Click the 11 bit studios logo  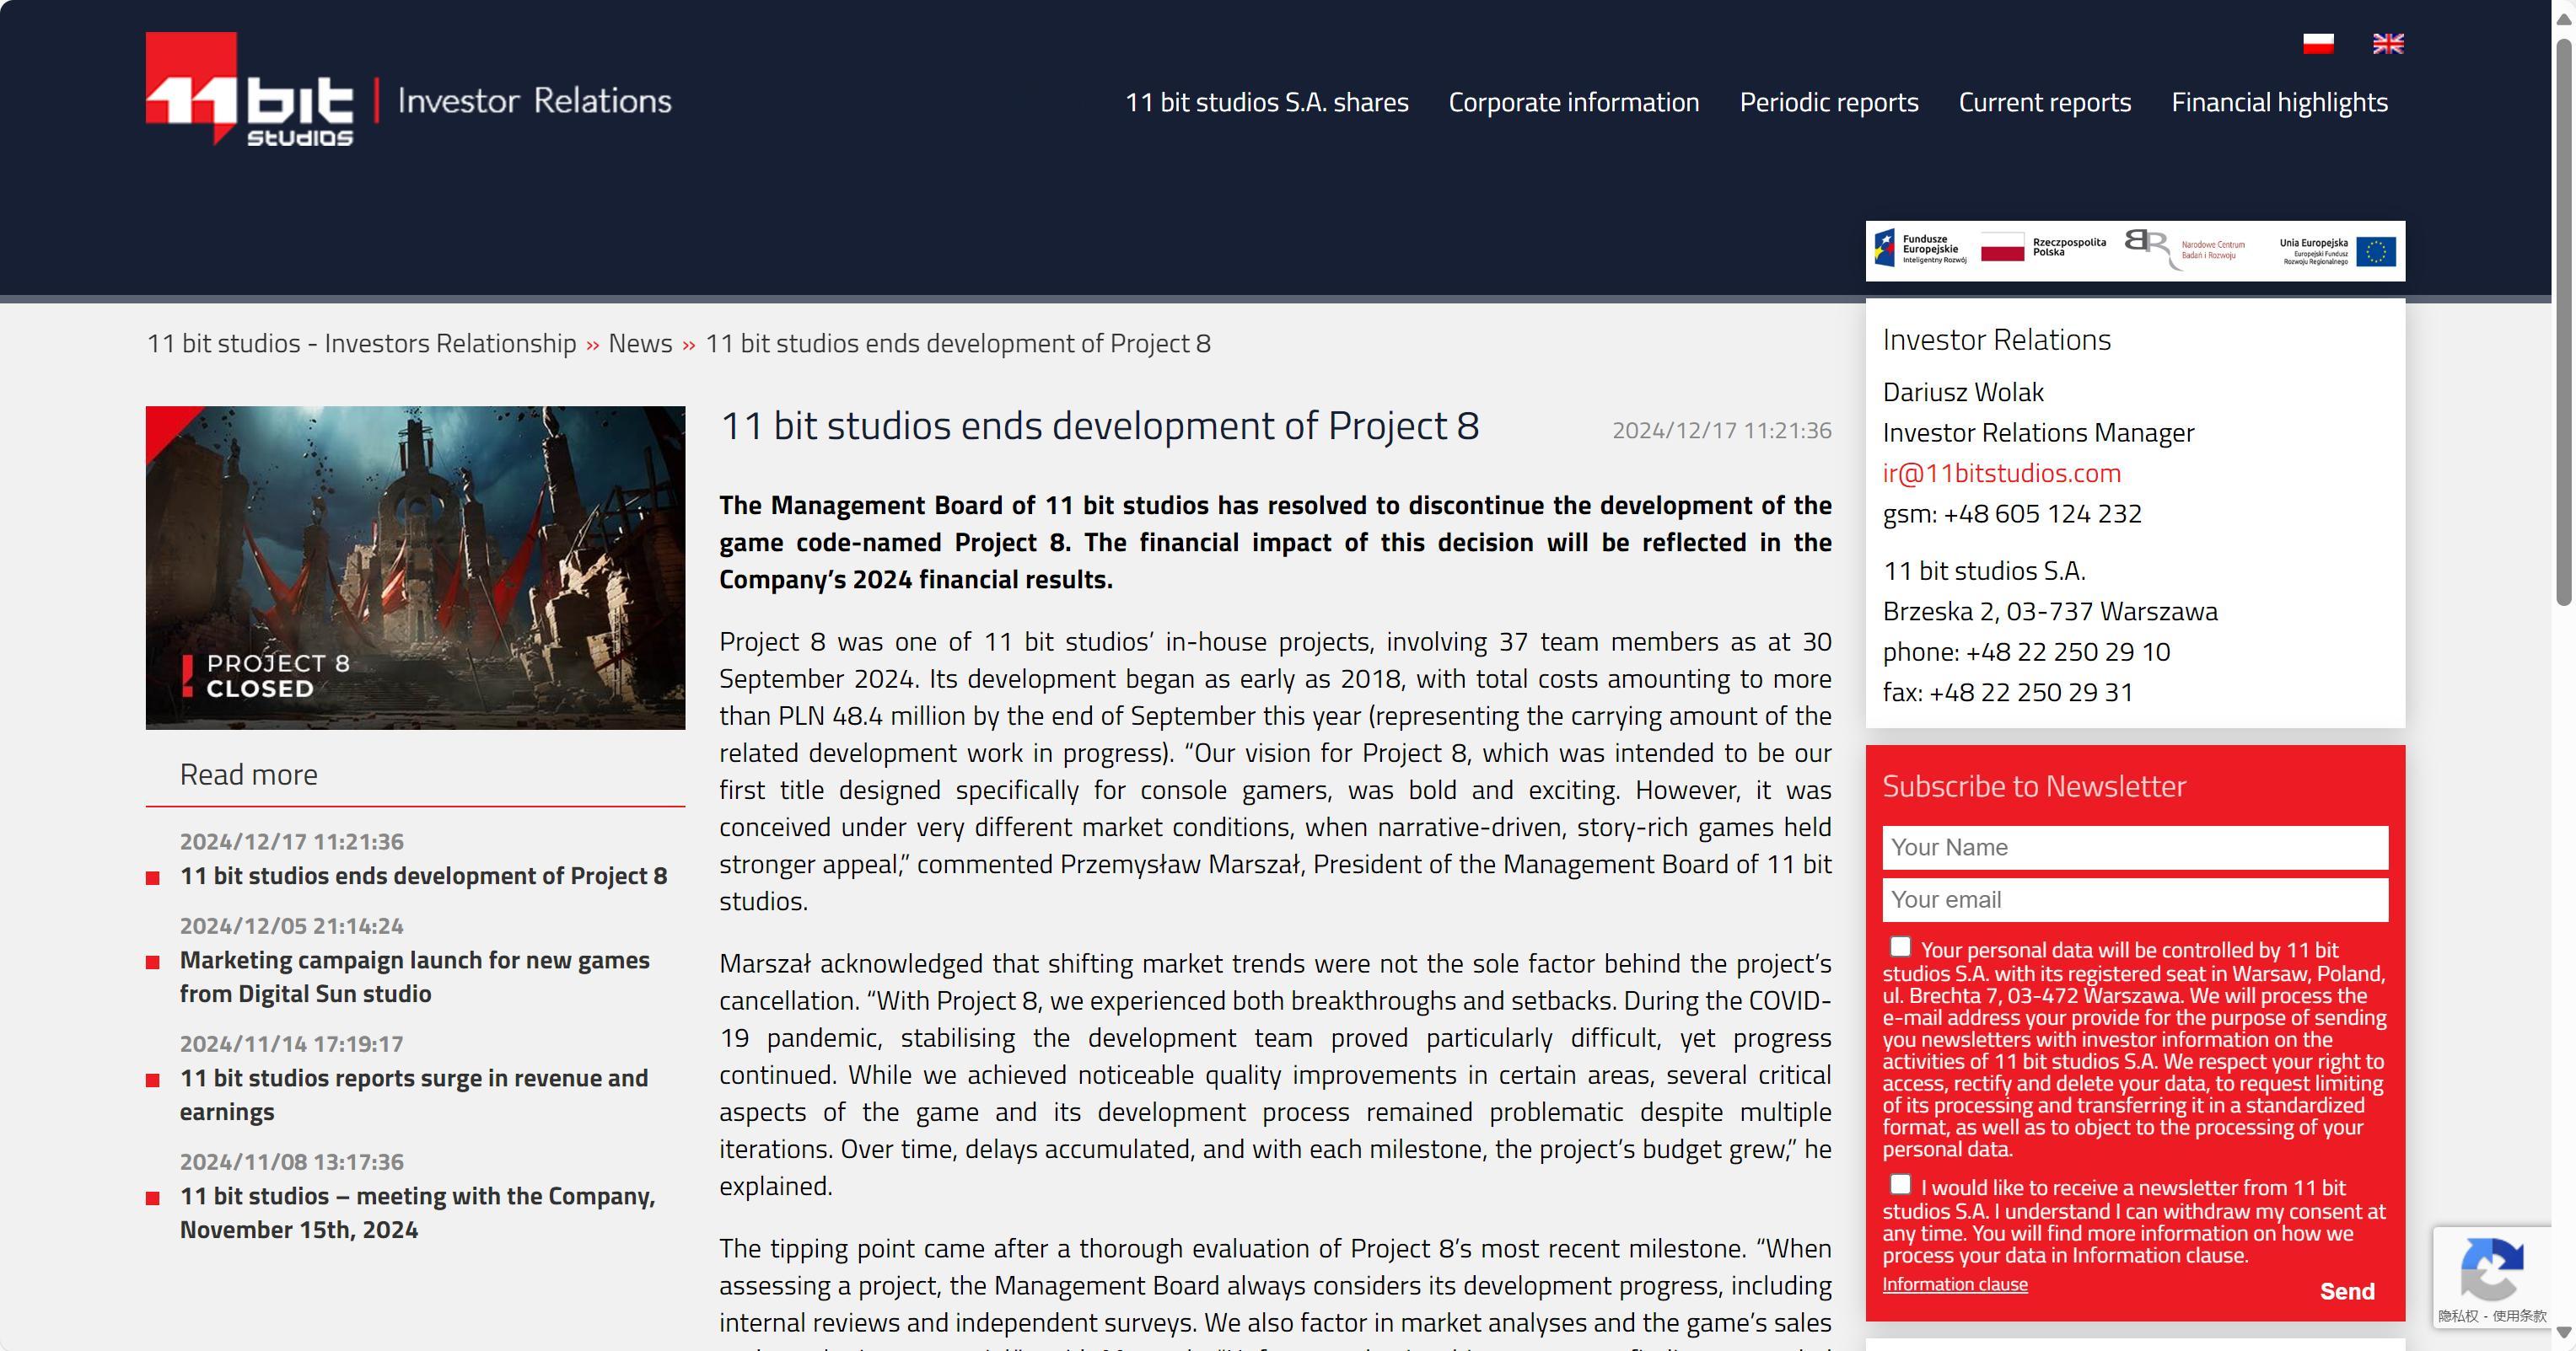(249, 90)
